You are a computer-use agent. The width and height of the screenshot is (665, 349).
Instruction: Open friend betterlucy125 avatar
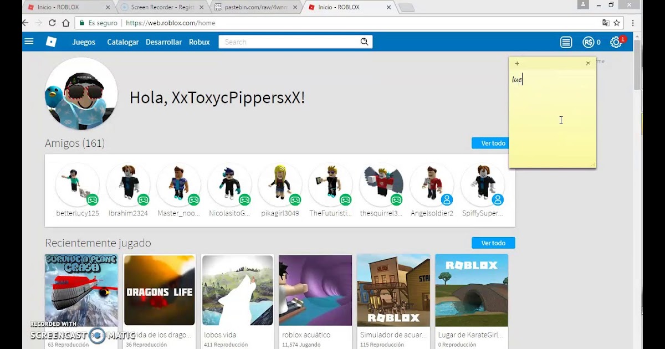pyautogui.click(x=78, y=185)
